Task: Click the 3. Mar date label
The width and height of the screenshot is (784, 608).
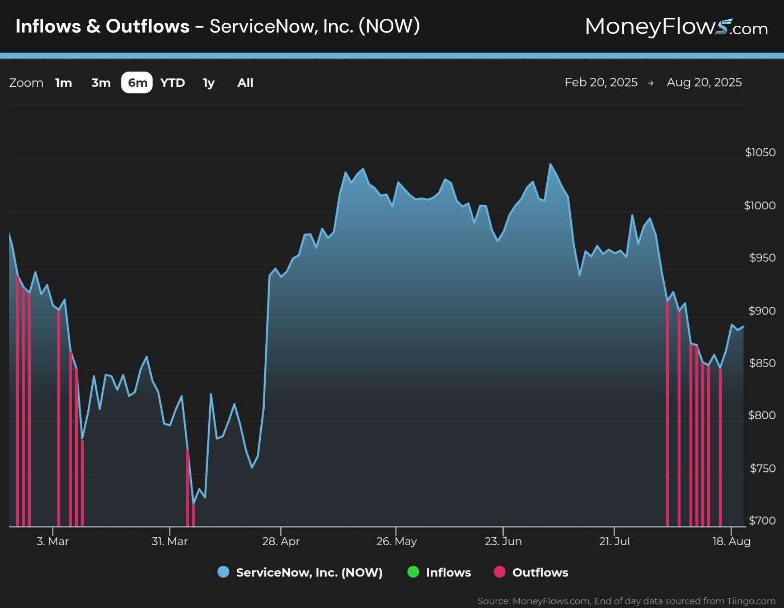Action: pos(53,541)
